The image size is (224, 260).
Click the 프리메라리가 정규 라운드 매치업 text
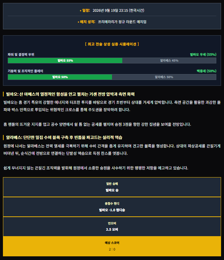tap(122, 22)
